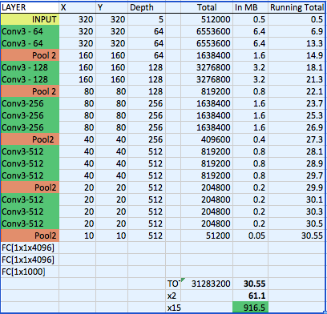Screen dimensions: 327x314
Task: Click Total cell 1638400 in the 14.9 row
Action: pyautogui.click(x=207, y=55)
